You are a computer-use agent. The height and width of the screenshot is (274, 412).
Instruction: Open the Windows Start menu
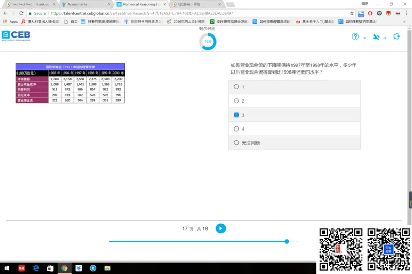(7, 268)
